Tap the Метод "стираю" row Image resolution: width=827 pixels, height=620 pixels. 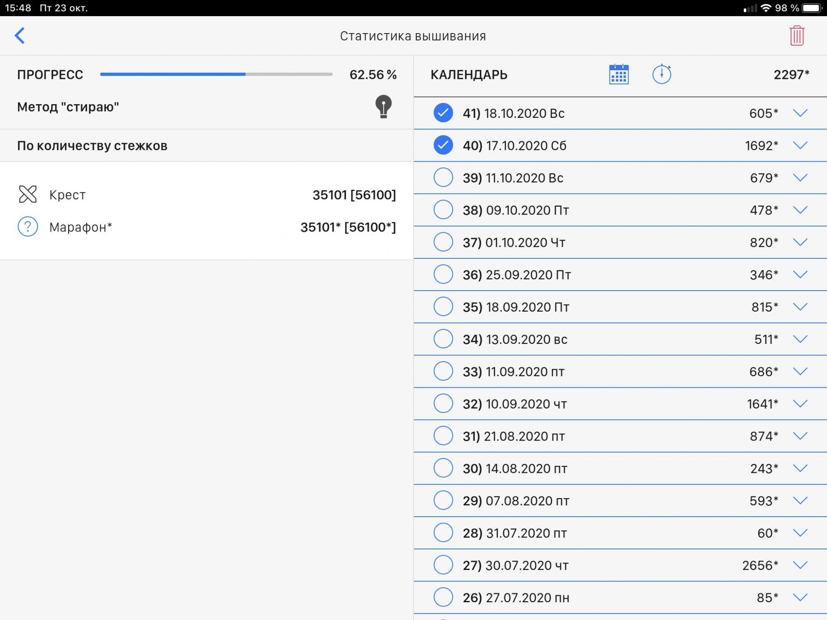pyautogui.click(x=68, y=107)
